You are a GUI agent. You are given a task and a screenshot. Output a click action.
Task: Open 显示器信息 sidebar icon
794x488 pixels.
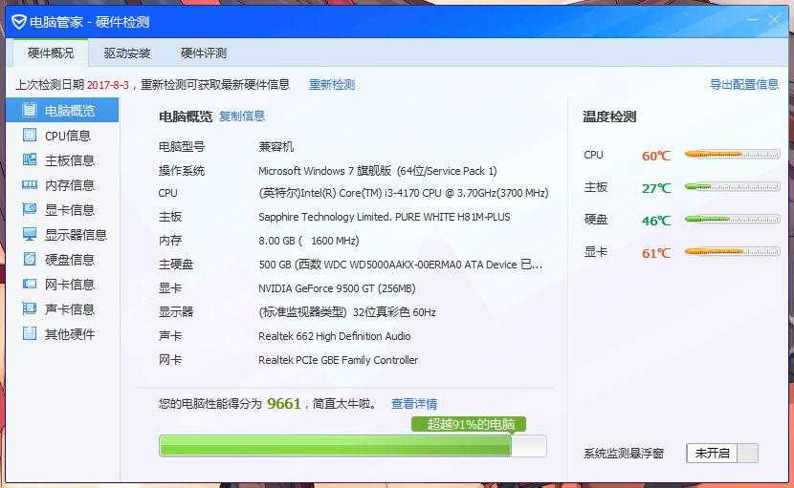tap(30, 234)
